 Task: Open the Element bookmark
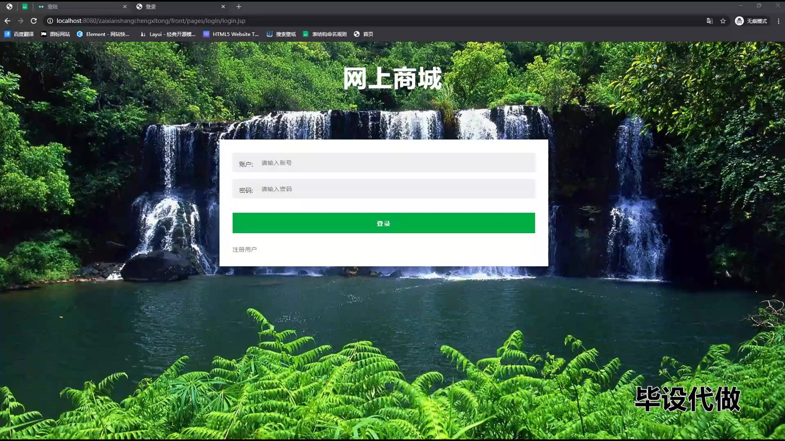tap(103, 34)
